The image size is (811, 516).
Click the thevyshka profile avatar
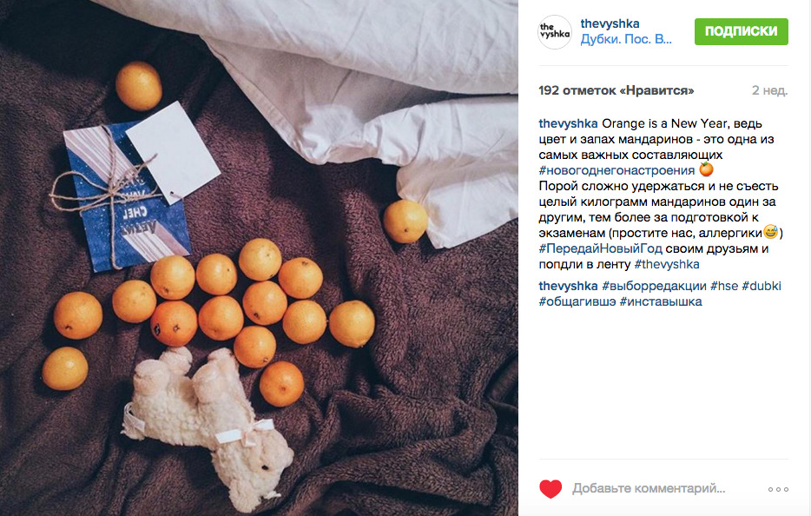555,32
